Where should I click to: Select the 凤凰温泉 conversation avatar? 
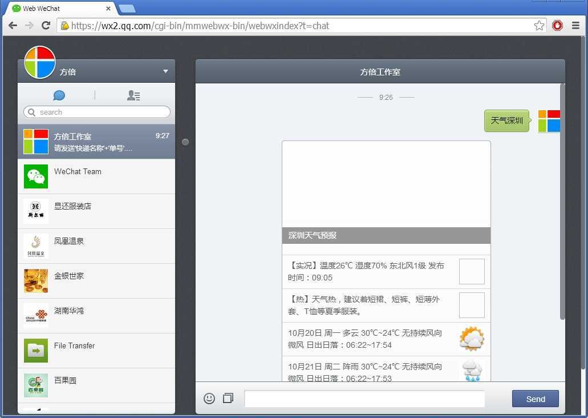pos(35,246)
